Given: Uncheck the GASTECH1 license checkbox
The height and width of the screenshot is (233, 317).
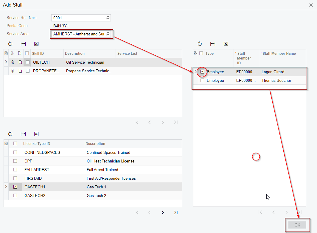Looking at the screenshot, I should coord(15,187).
